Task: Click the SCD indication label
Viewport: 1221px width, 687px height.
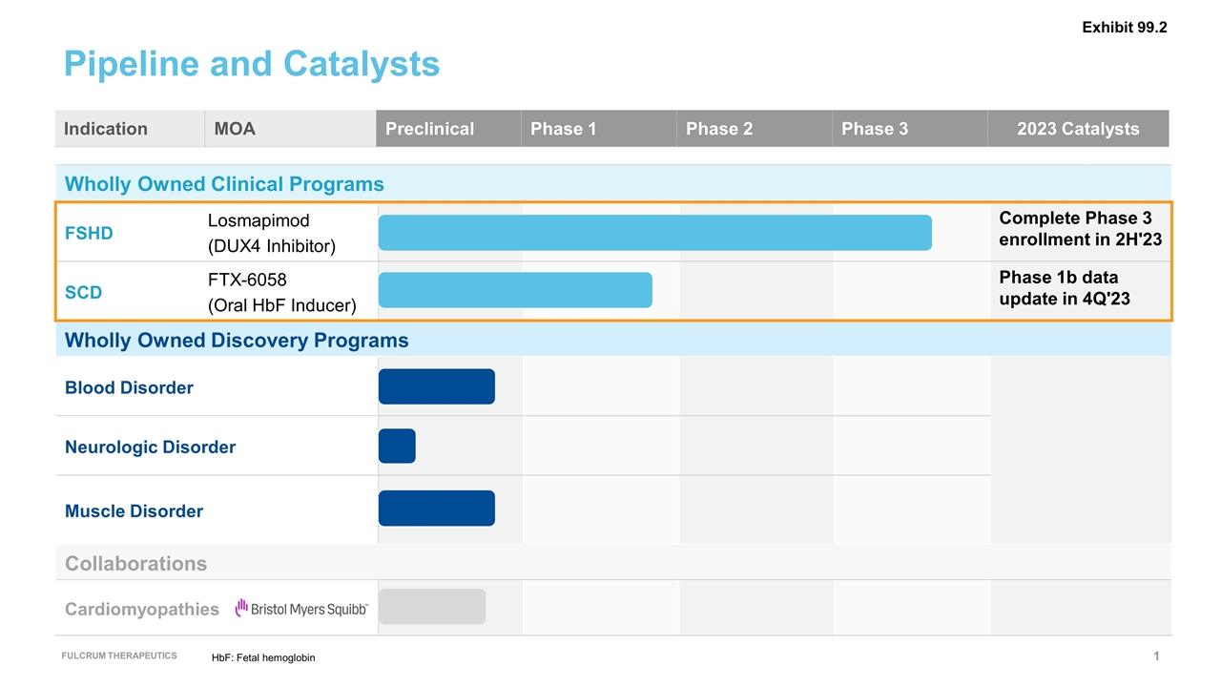Action: 83,293
